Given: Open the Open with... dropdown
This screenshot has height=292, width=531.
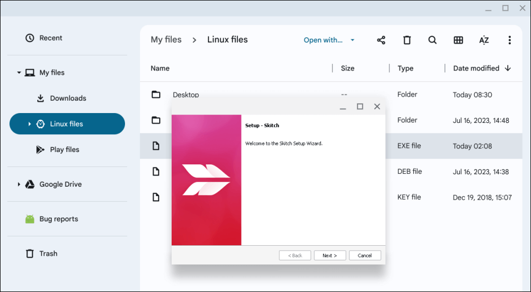Looking at the screenshot, I should click(x=329, y=40).
